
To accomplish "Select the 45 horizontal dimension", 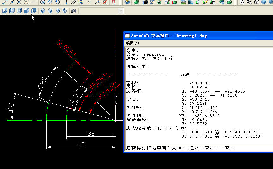I will [x=81, y=144].
